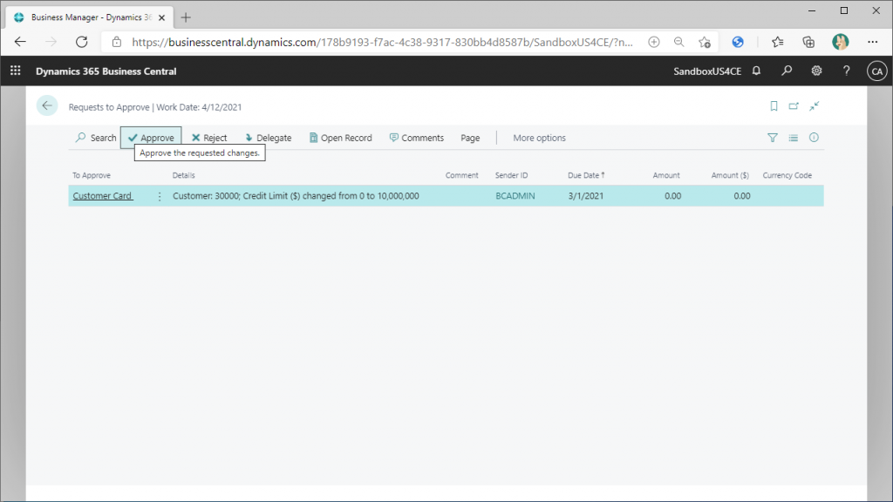
Task: Zoom out using the browser magnifier minus
Action: click(x=678, y=42)
